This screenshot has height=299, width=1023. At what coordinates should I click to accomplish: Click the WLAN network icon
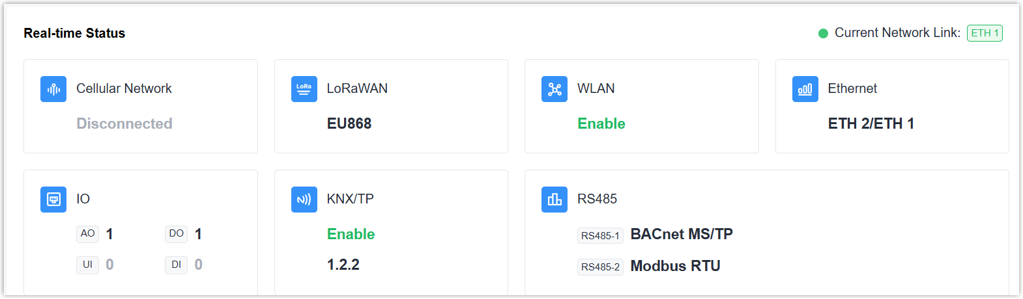pos(555,89)
